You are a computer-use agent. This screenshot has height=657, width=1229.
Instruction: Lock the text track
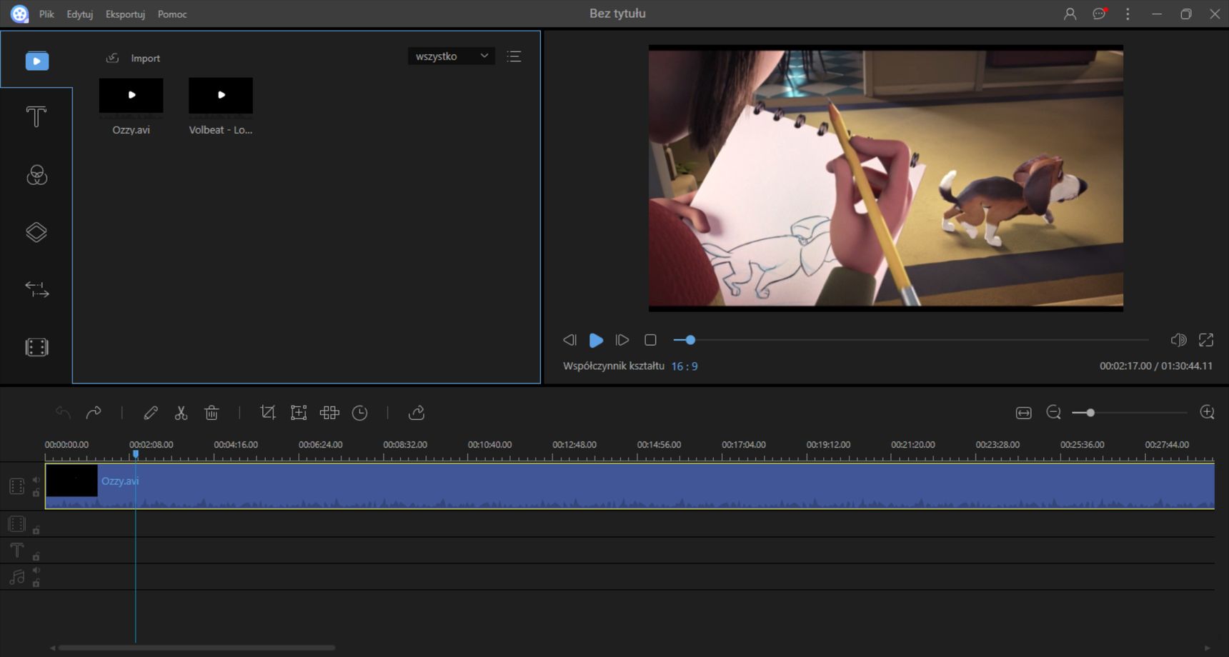coord(36,556)
